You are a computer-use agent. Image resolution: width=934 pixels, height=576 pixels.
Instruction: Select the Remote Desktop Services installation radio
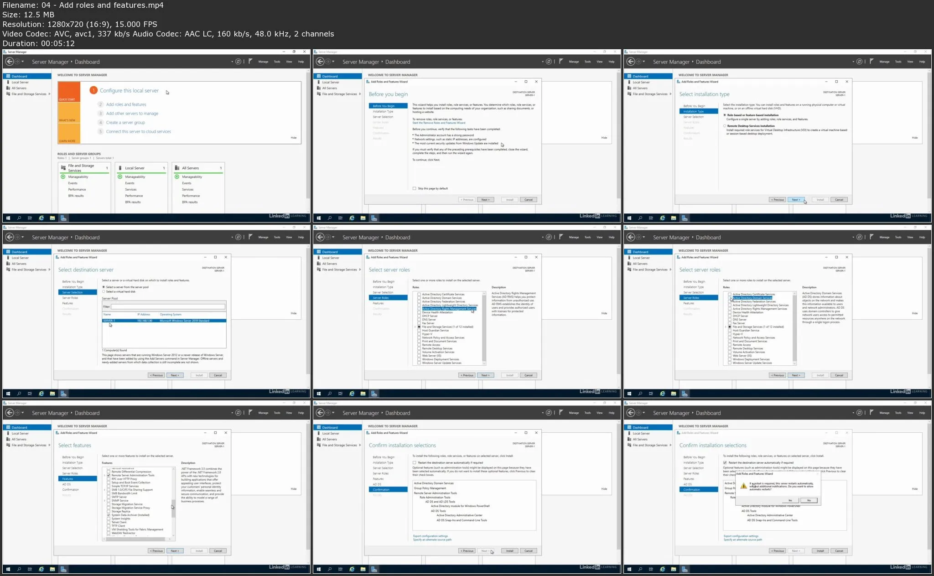tap(725, 126)
